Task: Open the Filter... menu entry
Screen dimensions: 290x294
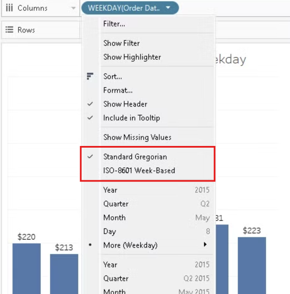Action: tap(114, 24)
